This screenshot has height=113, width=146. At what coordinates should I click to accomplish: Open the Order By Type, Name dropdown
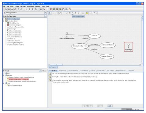click(46, 16)
